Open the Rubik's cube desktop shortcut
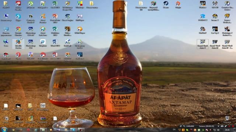 (153, 5)
